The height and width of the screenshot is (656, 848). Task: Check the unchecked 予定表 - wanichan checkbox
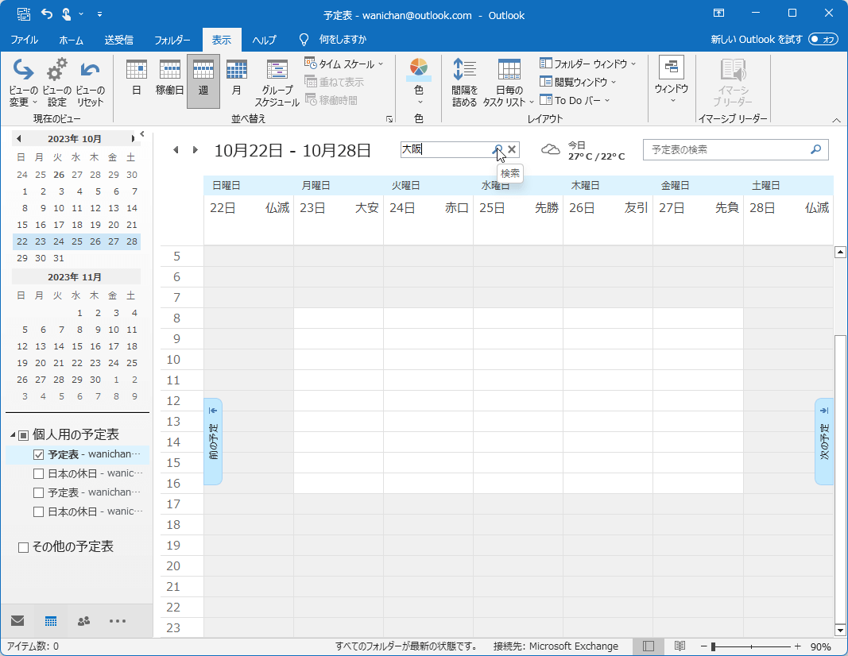pyautogui.click(x=38, y=493)
